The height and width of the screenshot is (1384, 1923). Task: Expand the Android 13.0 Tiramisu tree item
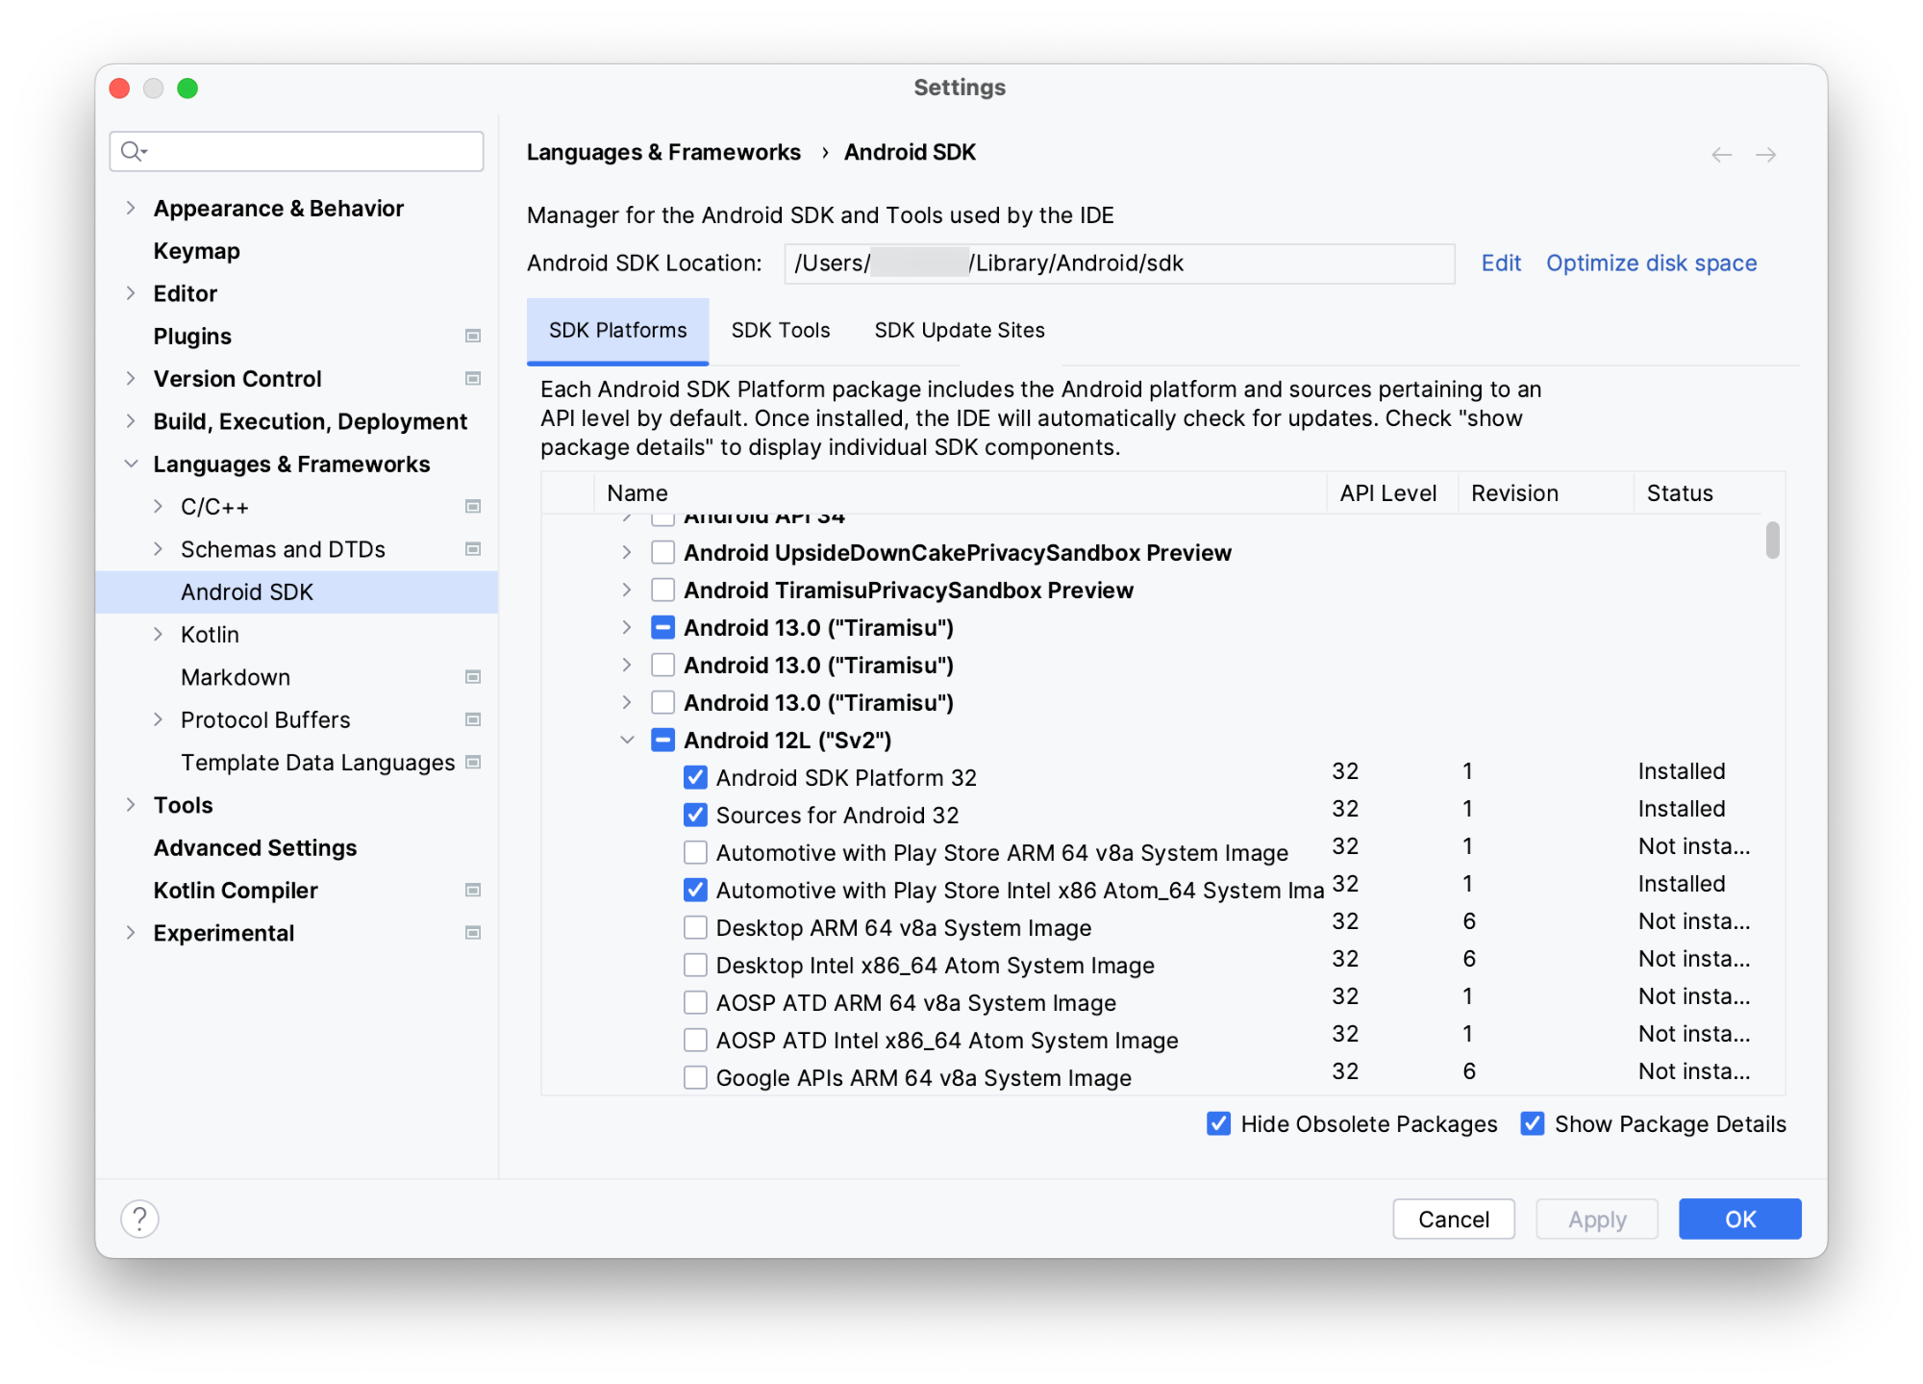pyautogui.click(x=629, y=627)
